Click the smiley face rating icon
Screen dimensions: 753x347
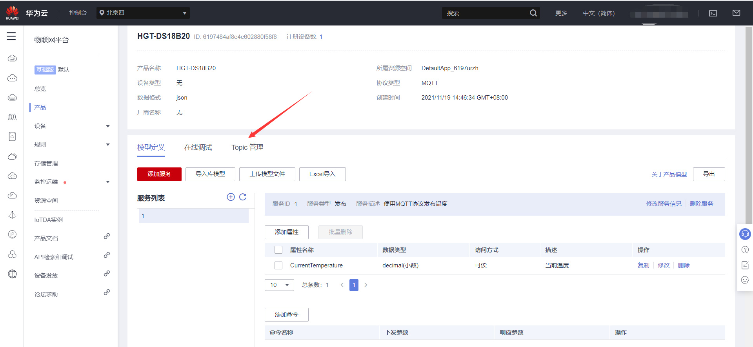pyautogui.click(x=745, y=280)
